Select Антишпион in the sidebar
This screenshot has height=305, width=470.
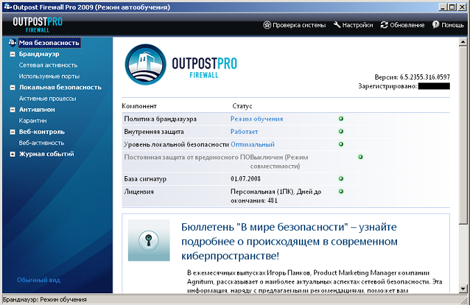coord(37,110)
